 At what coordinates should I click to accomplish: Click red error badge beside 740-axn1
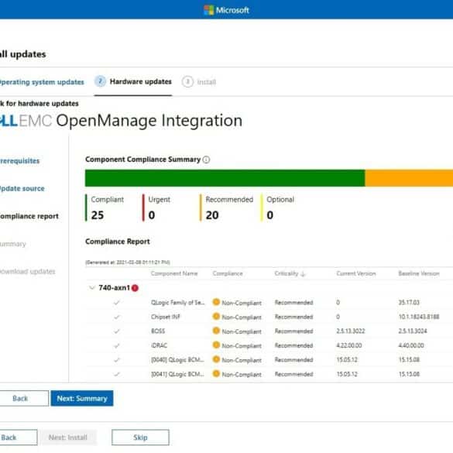(x=135, y=288)
